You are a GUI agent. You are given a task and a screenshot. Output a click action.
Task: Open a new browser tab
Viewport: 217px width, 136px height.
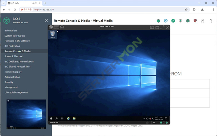click(x=45, y=3)
